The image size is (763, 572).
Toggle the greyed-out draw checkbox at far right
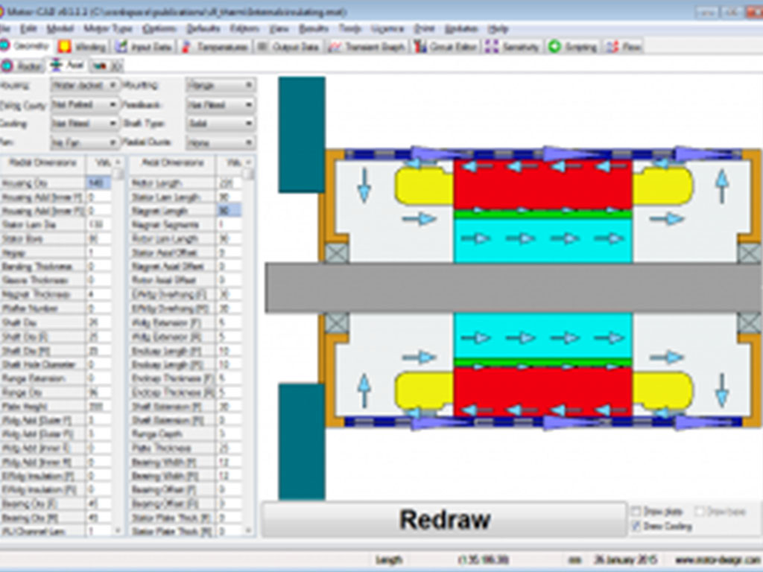coord(700,511)
